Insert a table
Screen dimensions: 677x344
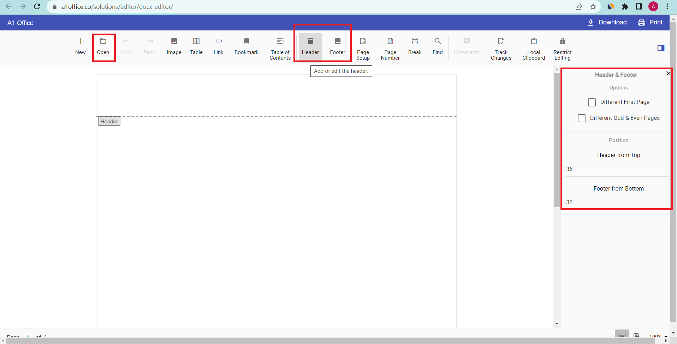coord(196,46)
